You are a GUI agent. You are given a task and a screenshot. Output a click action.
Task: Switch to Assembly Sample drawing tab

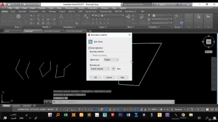[x=52, y=31]
